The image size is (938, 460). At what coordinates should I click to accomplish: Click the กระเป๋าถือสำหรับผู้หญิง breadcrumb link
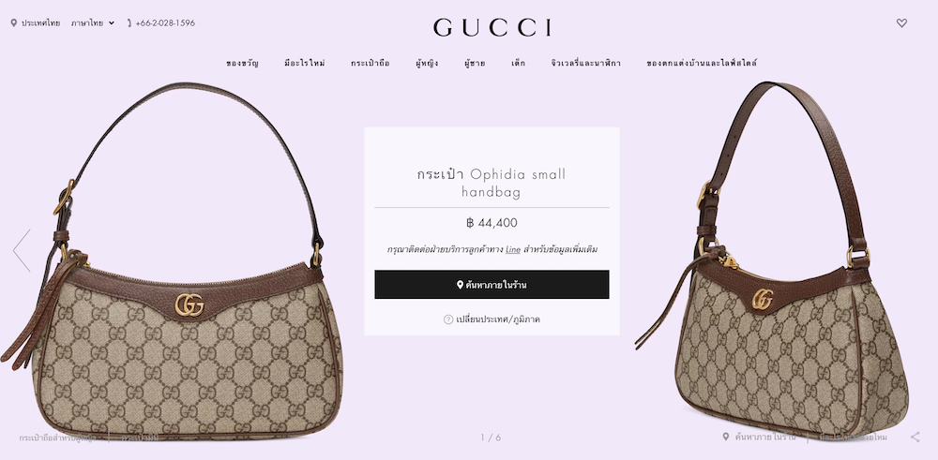tap(57, 438)
